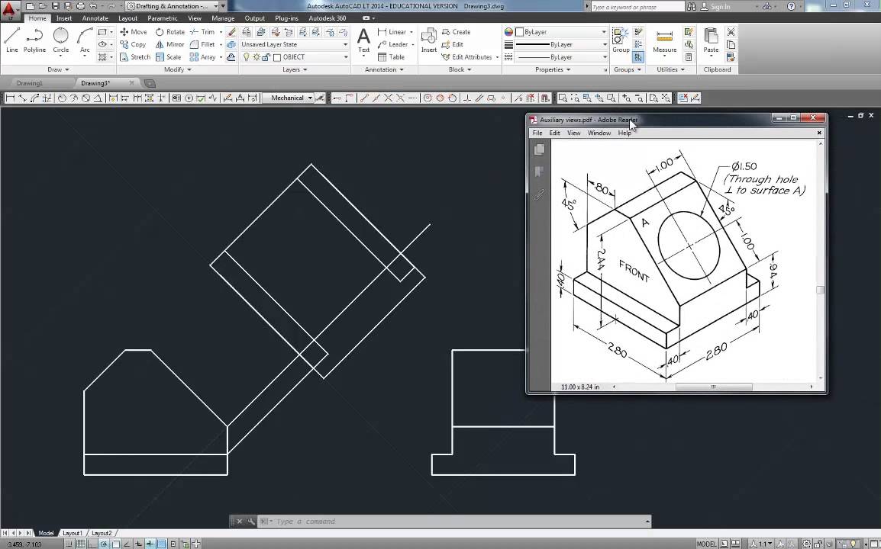Activate the Fillet command
The image size is (881, 549).
point(202,44)
